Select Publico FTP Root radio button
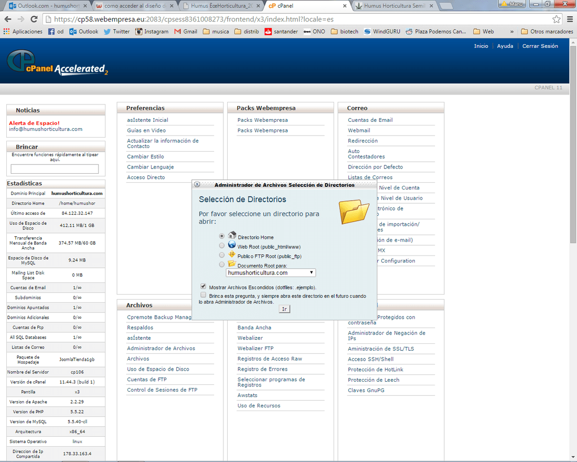Screen dimensions: 577x462 [x=221, y=255]
